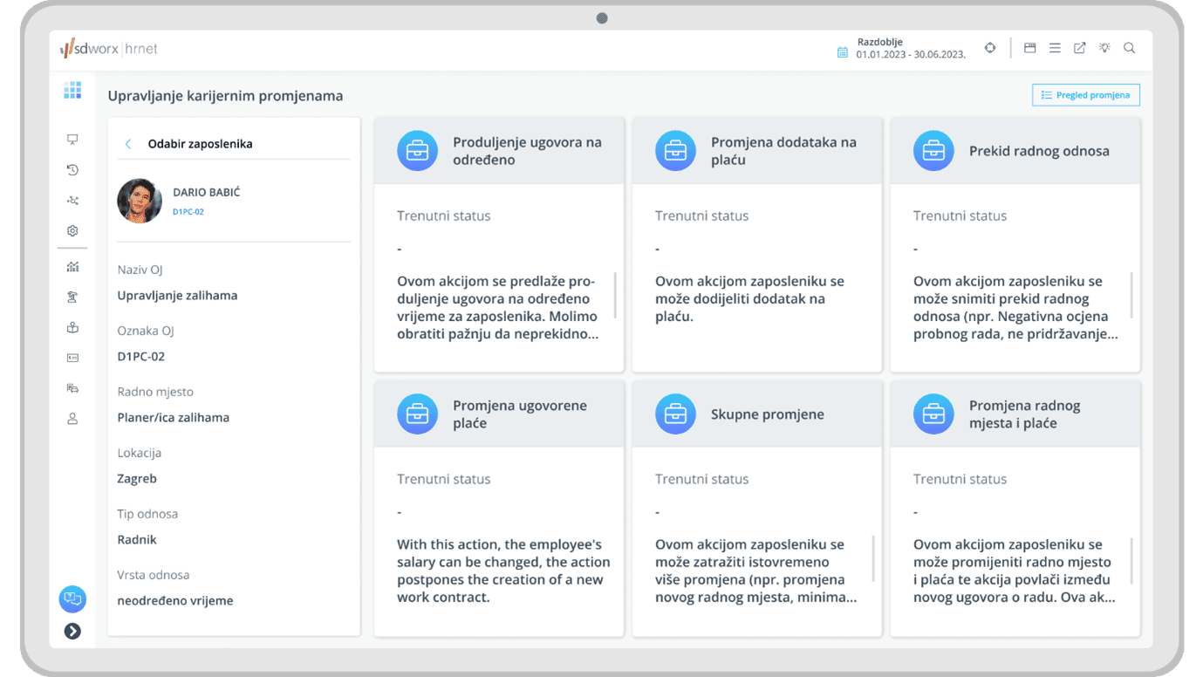Select the Prekid radnog odnosa card title

pos(1039,151)
